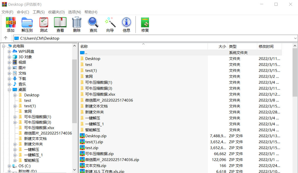This screenshot has width=298, height=173.
Task: Launch the Wizard (向导) wand icon
Action: [x=110, y=22]
